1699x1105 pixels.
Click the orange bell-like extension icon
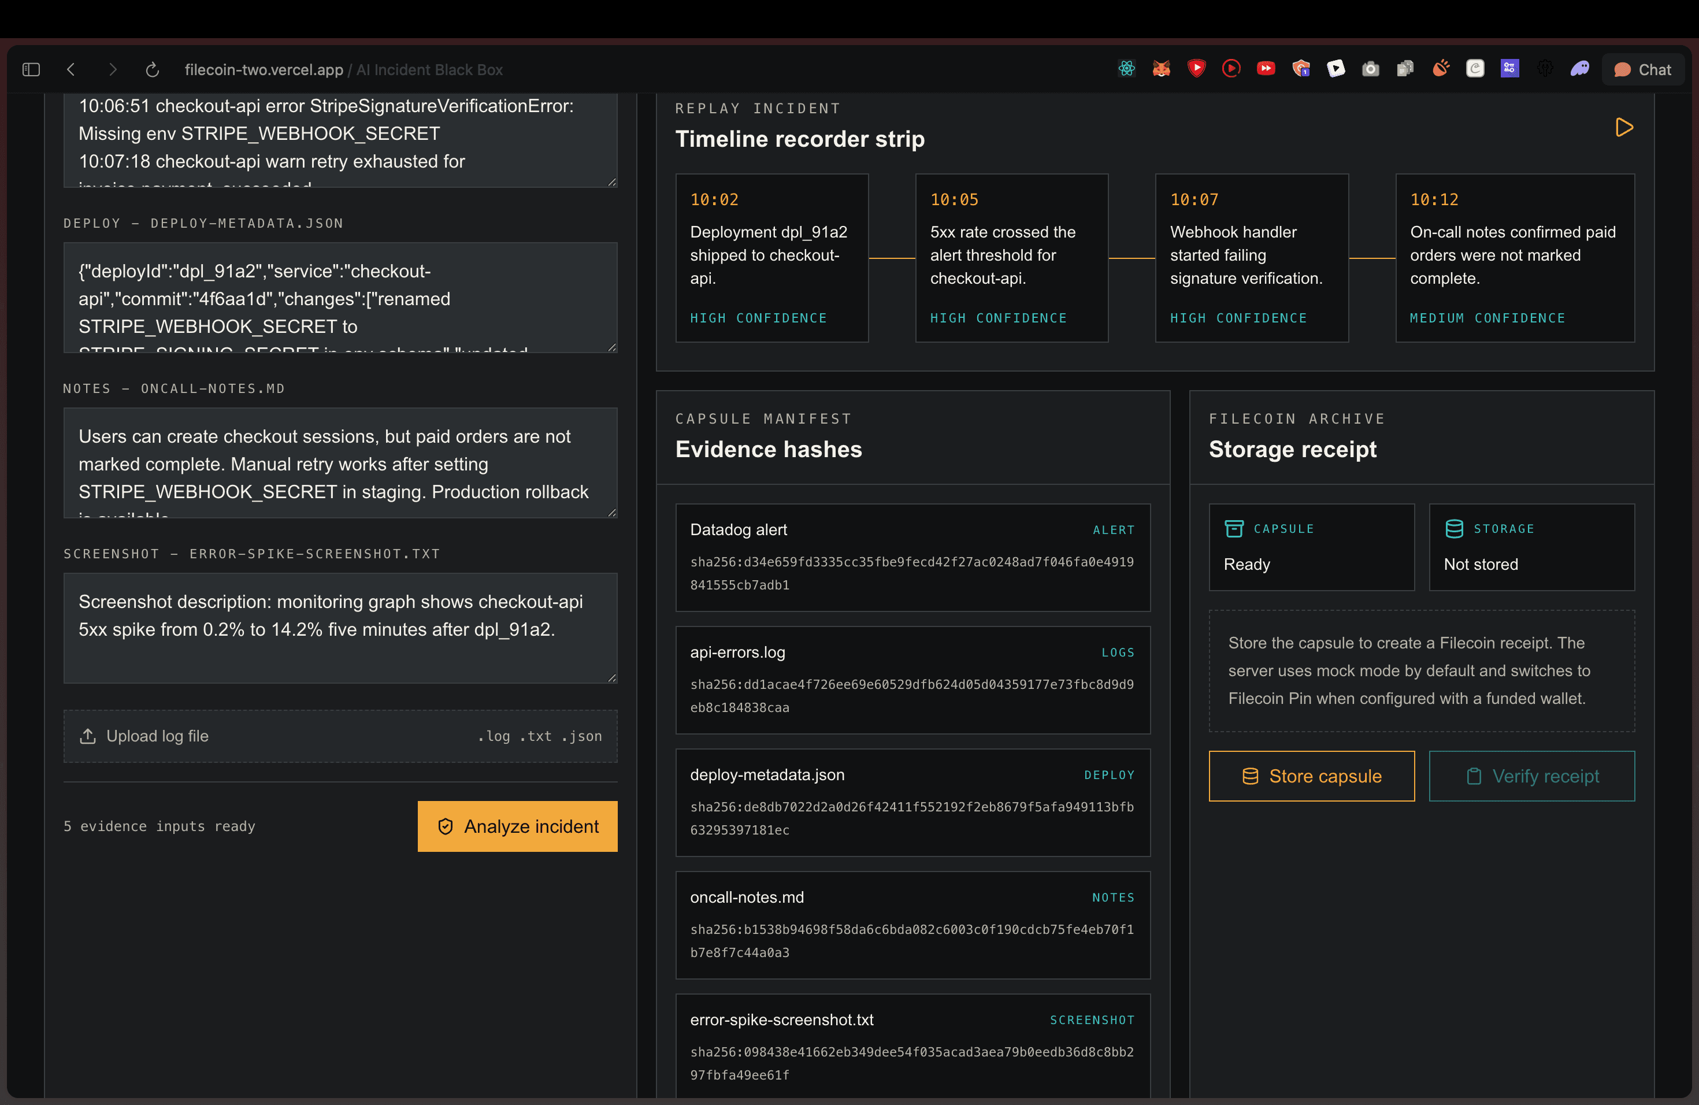point(1441,69)
